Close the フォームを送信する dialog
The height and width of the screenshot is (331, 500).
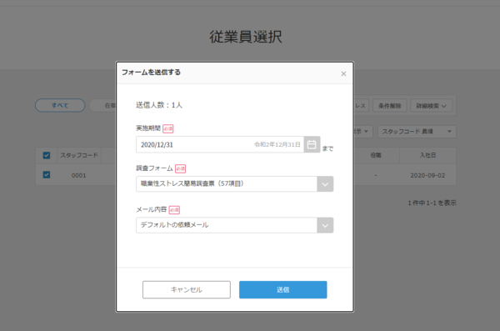343,73
